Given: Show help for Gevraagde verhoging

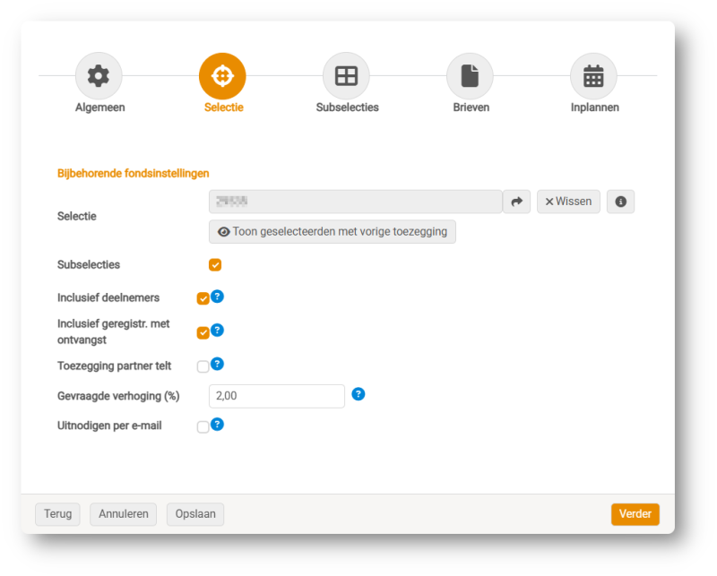Looking at the screenshot, I should click(x=358, y=394).
